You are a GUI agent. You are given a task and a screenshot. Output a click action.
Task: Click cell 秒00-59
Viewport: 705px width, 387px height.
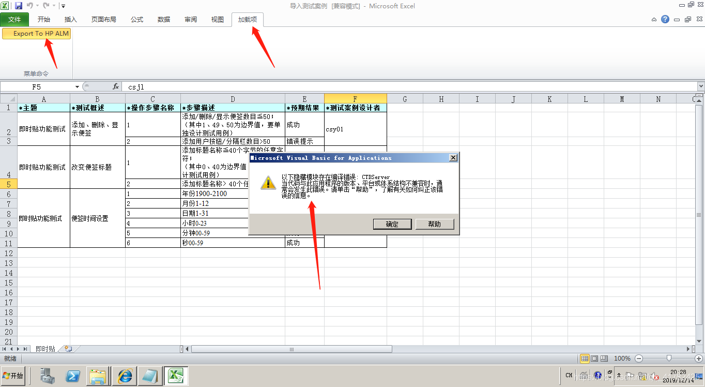point(233,243)
